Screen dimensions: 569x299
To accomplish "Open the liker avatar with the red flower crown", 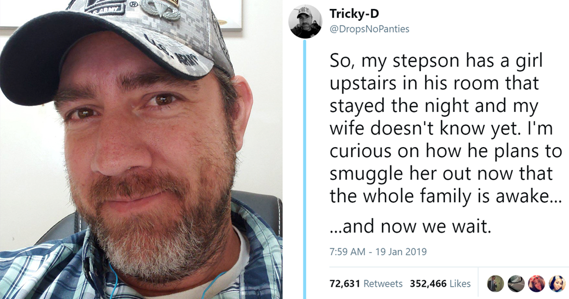I will (535, 283).
